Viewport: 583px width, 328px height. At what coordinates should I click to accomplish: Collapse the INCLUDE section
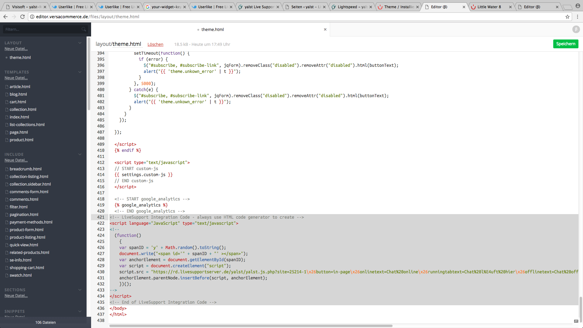coord(80,154)
